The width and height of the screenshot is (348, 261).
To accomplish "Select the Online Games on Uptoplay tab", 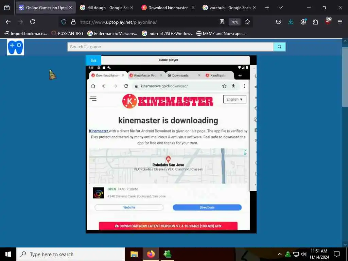I will point(46,8).
